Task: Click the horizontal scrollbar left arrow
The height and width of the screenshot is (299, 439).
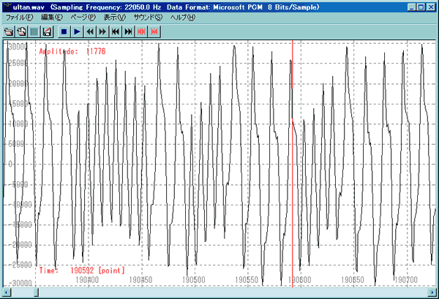Action: (7, 292)
